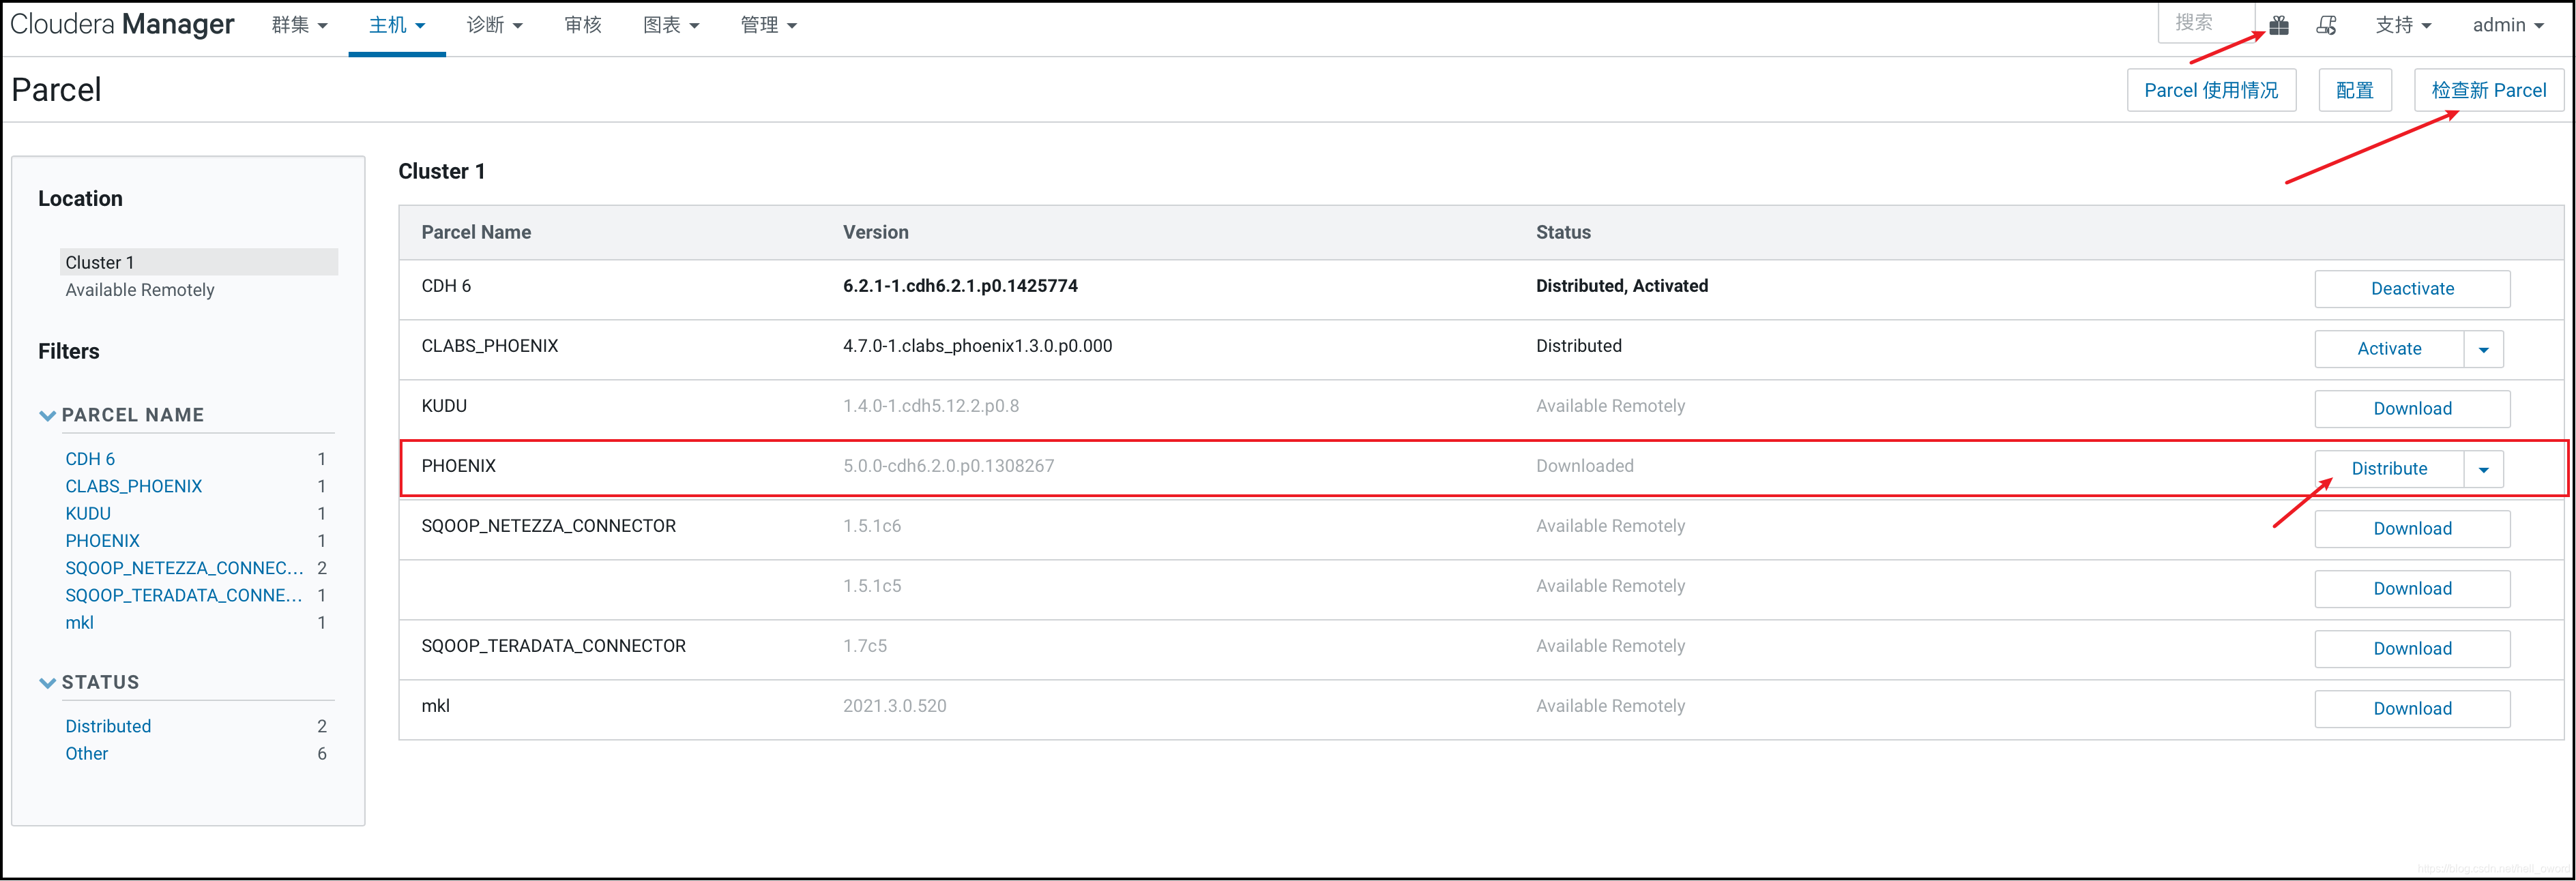The image size is (2576, 881).
Task: Deactivate the CDH 6 parcel
Action: [2412, 289]
